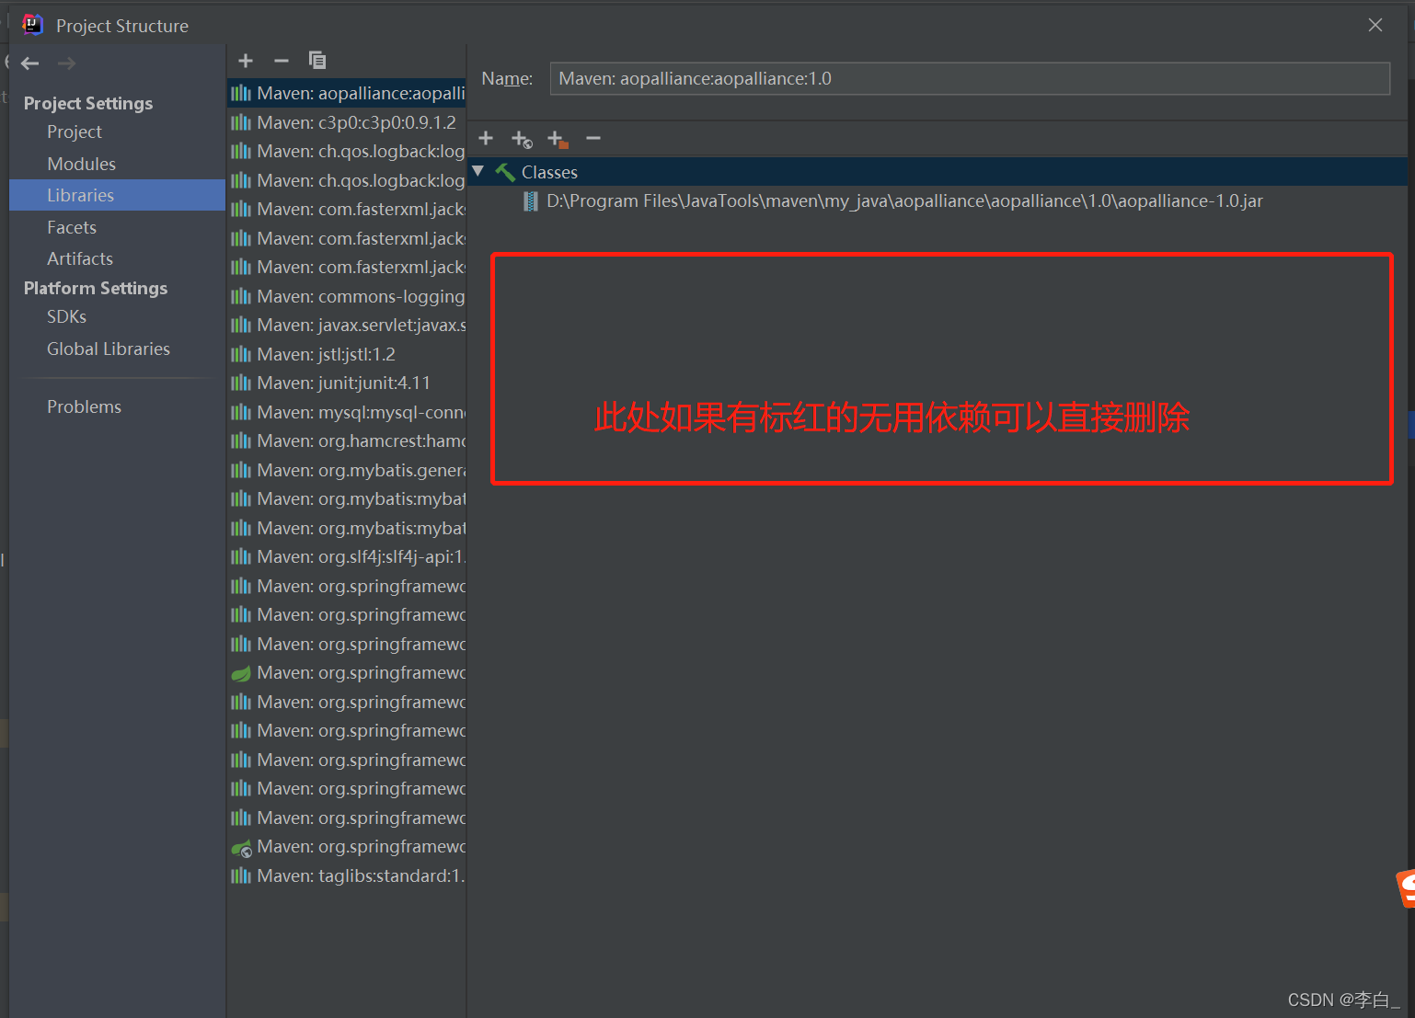Image resolution: width=1415 pixels, height=1018 pixels.
Task: Select the aopalliance-1.0.jar archive icon
Action: tap(531, 201)
